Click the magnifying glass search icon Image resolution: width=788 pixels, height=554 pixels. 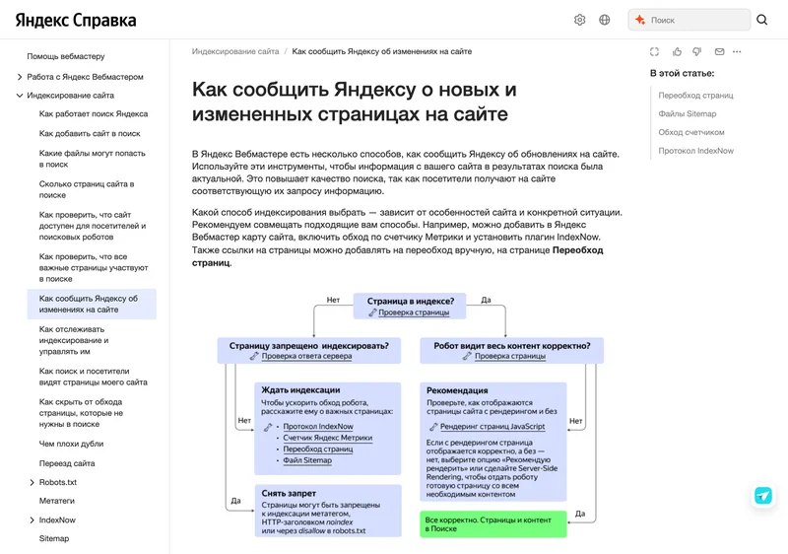(x=761, y=20)
